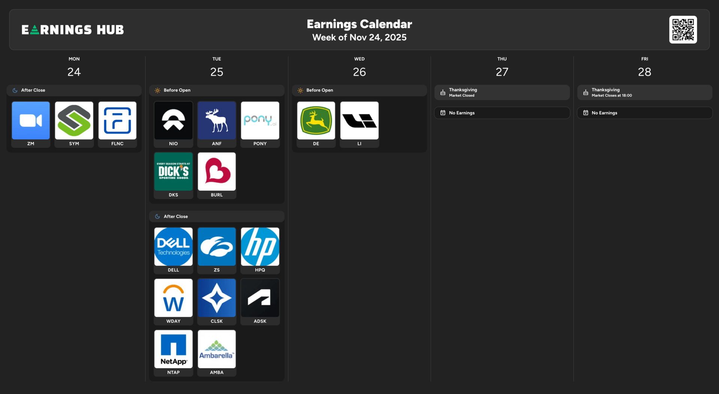Click the moon icon in Monday's After Close header
Viewport: 719px width, 394px height.
15,90
